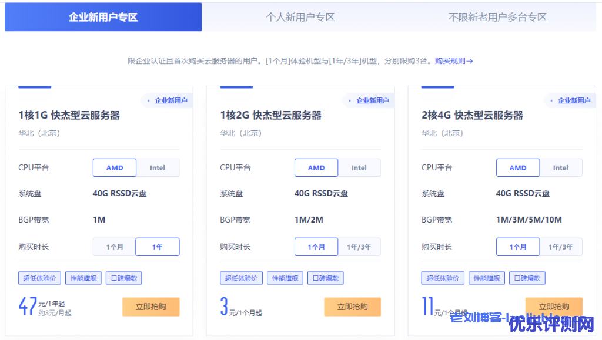Select Intel platform for 1核2G server
This screenshot has width=602, height=340.
359,168
